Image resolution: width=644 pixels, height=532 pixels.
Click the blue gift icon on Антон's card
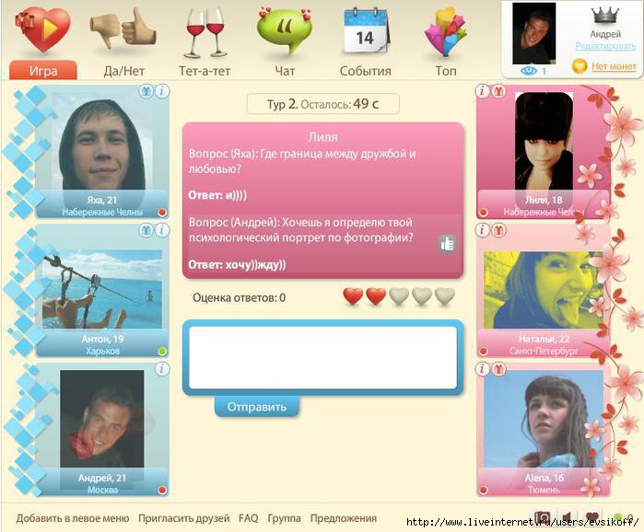(146, 230)
